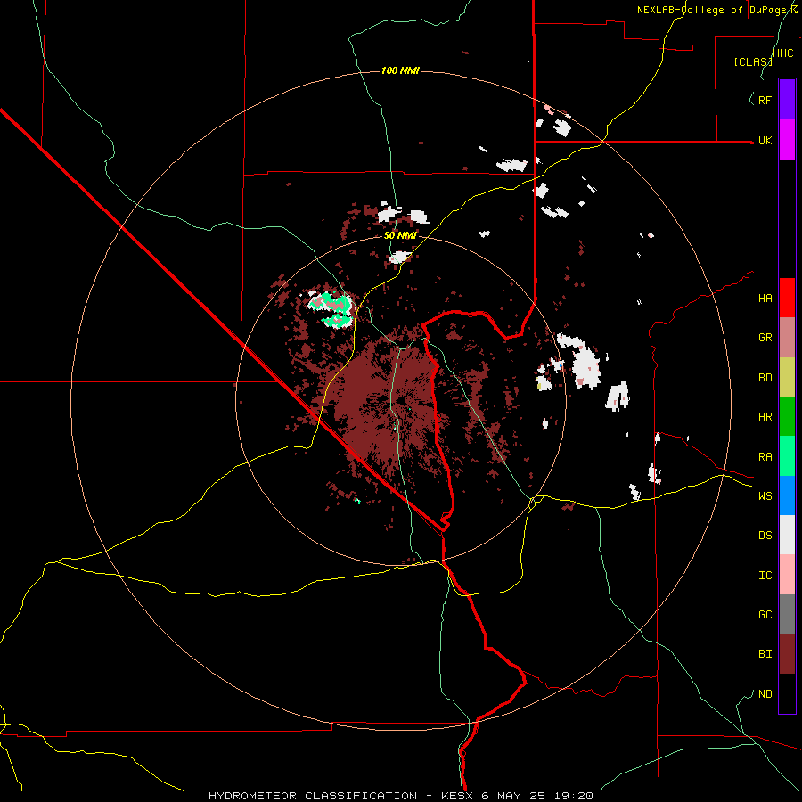Click the RA legend label
This screenshot has width=802, height=802.
765,457
